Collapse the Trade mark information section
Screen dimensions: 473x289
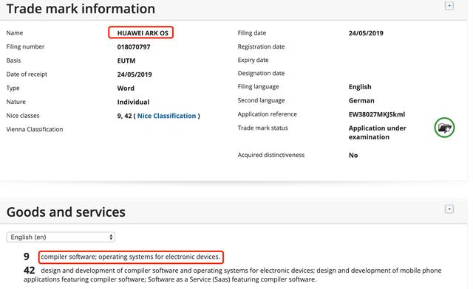(449, 6)
